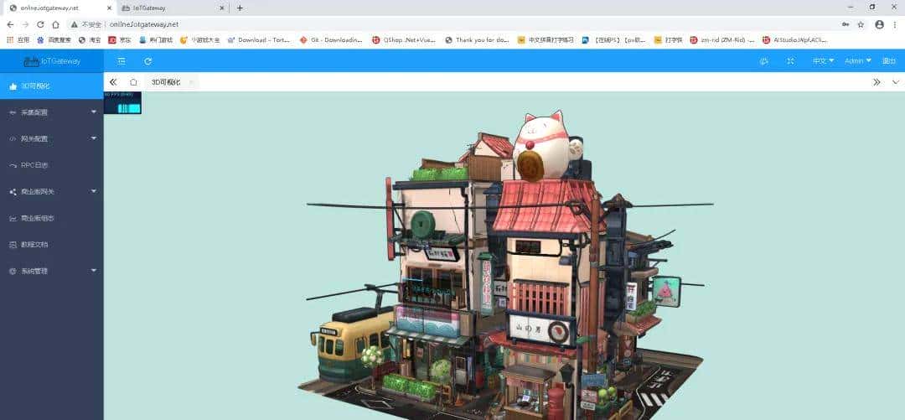905x420 pixels.
Task: Click the browser back arrow
Action: click(x=10, y=24)
